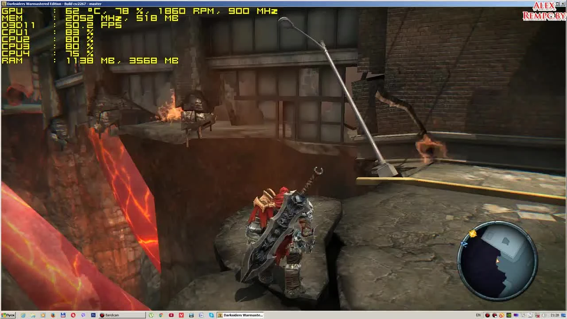
Task: Open the 21:28 system clock
Action: (555, 315)
